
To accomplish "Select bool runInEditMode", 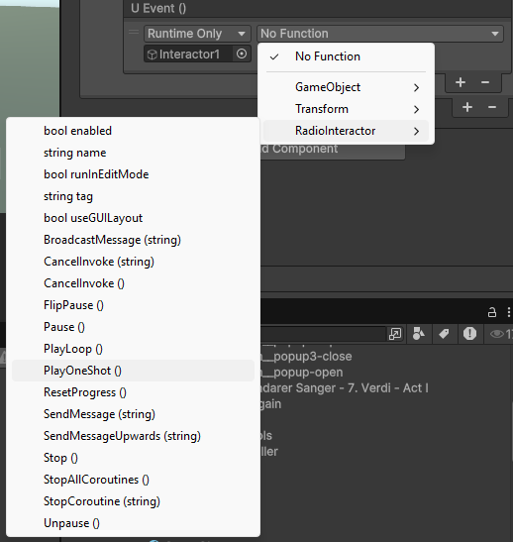I will pyautogui.click(x=133, y=174).
